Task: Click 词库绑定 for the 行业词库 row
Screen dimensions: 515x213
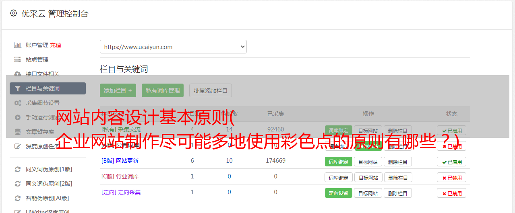Action: click(339, 177)
